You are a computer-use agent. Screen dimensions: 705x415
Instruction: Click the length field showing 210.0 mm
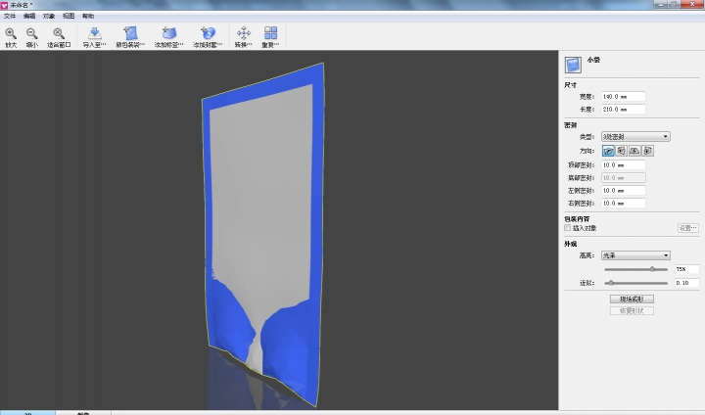pos(623,110)
